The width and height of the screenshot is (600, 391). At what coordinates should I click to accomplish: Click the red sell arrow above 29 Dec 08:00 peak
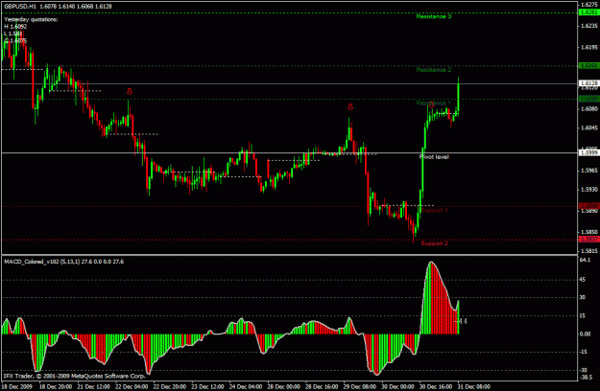(x=350, y=107)
